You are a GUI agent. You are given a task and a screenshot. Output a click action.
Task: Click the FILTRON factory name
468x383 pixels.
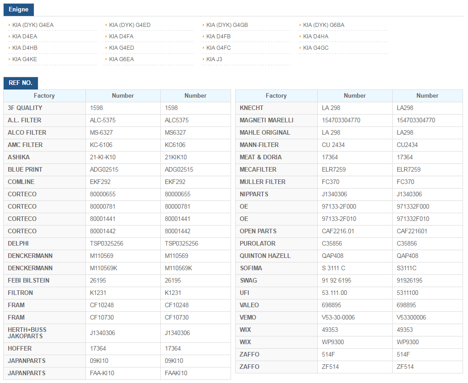pyautogui.click(x=20, y=293)
